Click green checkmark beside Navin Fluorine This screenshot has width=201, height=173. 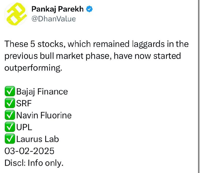[x=10, y=115]
